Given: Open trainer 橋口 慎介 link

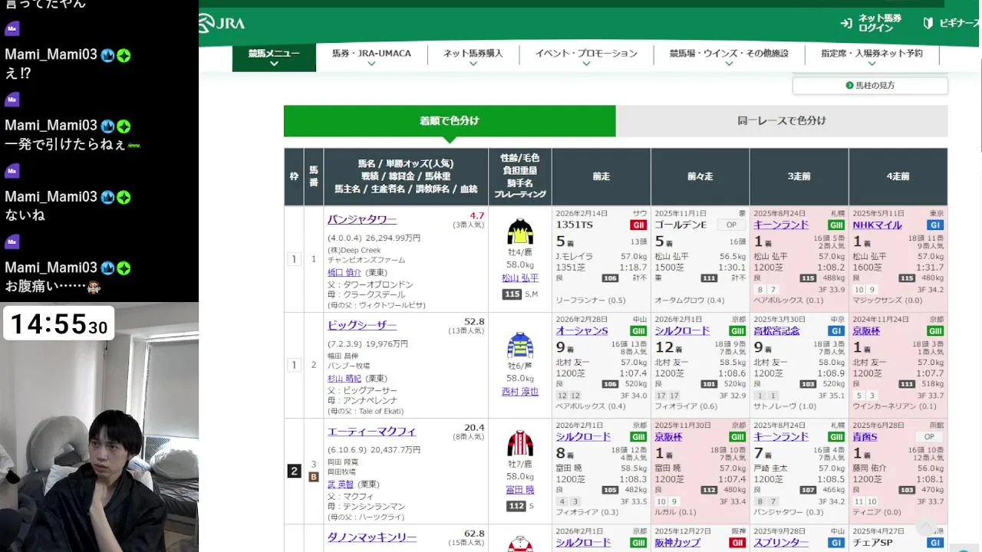Looking at the screenshot, I should tap(344, 272).
